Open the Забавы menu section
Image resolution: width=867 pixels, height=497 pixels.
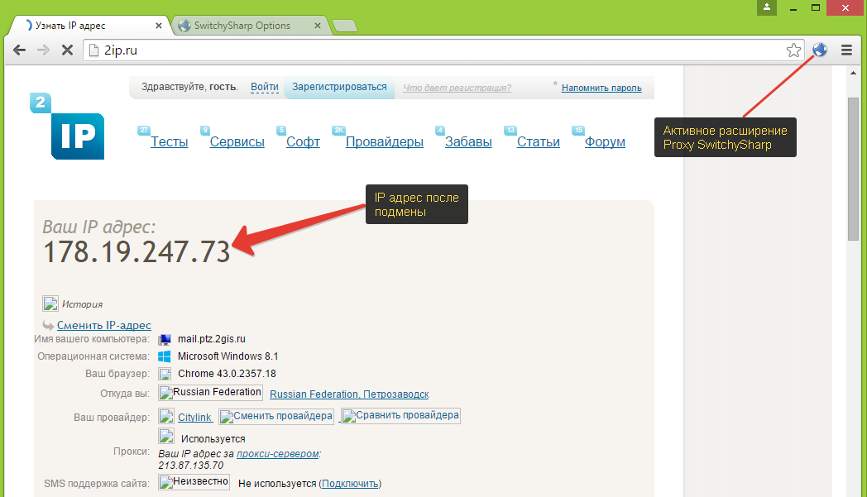[x=468, y=141]
